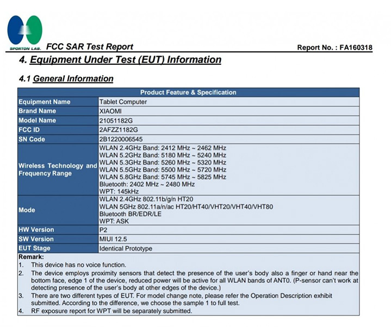
Task: Click the Equipment Under Test heading
Action: (x=120, y=60)
